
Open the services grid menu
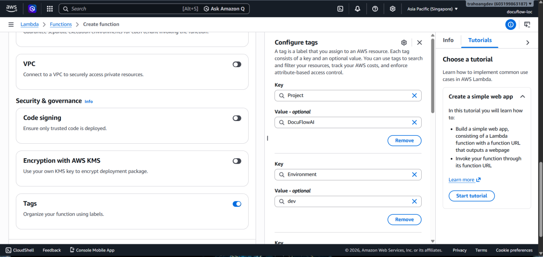click(50, 9)
